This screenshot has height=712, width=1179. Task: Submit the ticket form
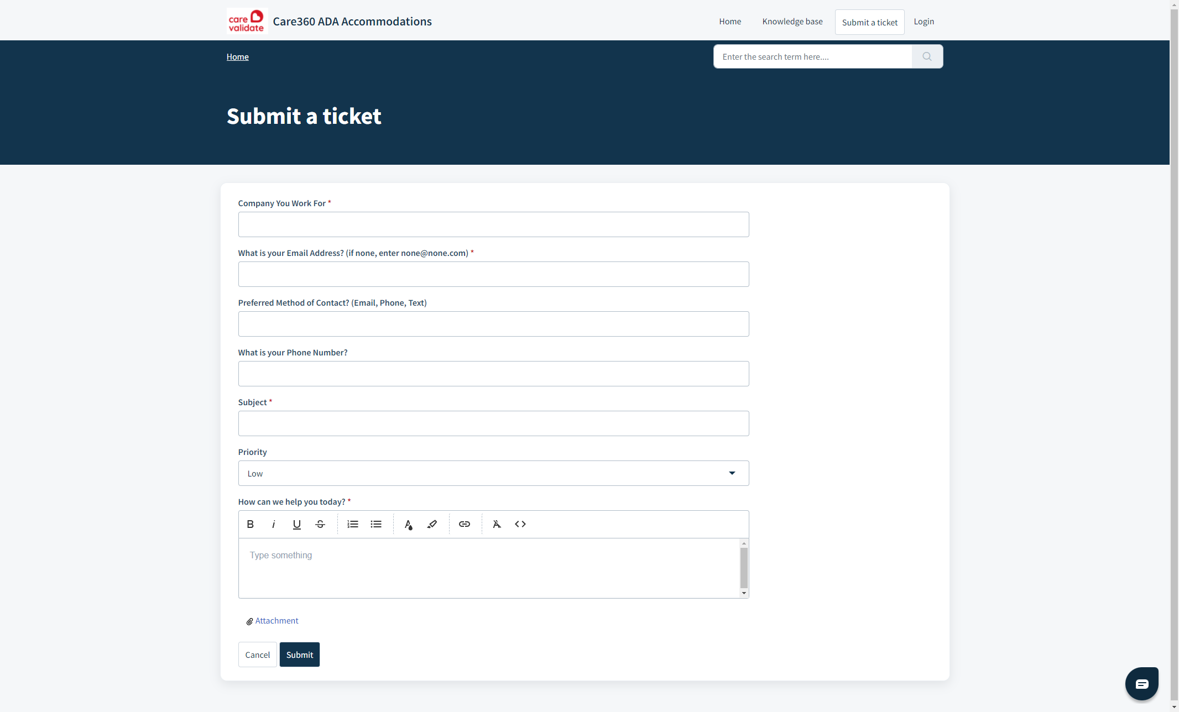300,655
